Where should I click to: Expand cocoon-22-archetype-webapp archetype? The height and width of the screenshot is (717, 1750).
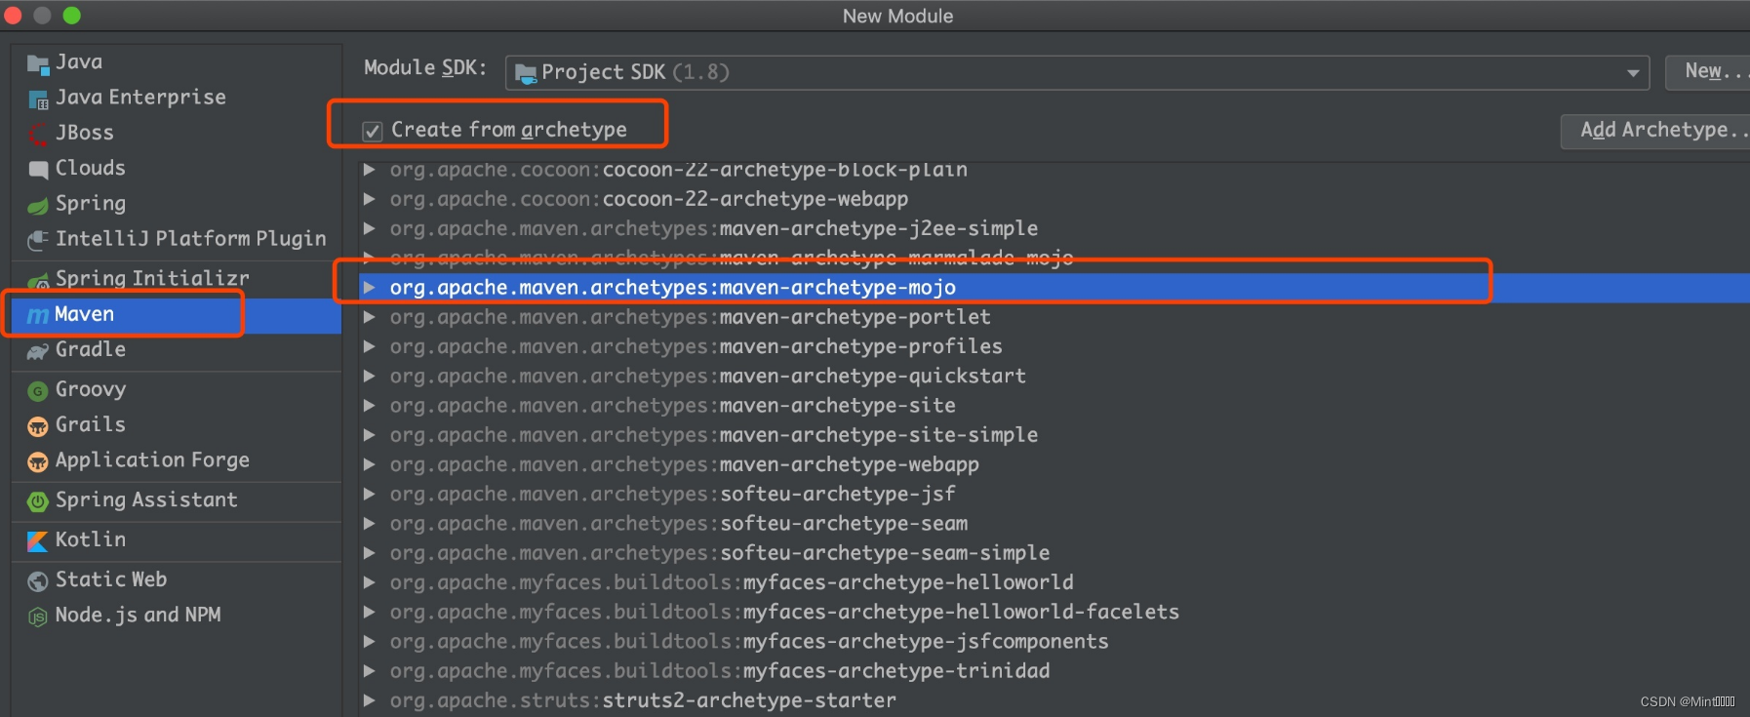pos(370,199)
